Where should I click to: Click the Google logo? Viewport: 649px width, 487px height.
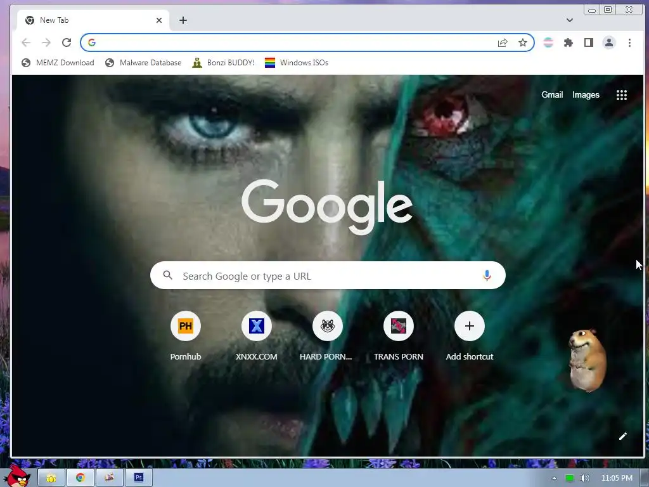[327, 206]
